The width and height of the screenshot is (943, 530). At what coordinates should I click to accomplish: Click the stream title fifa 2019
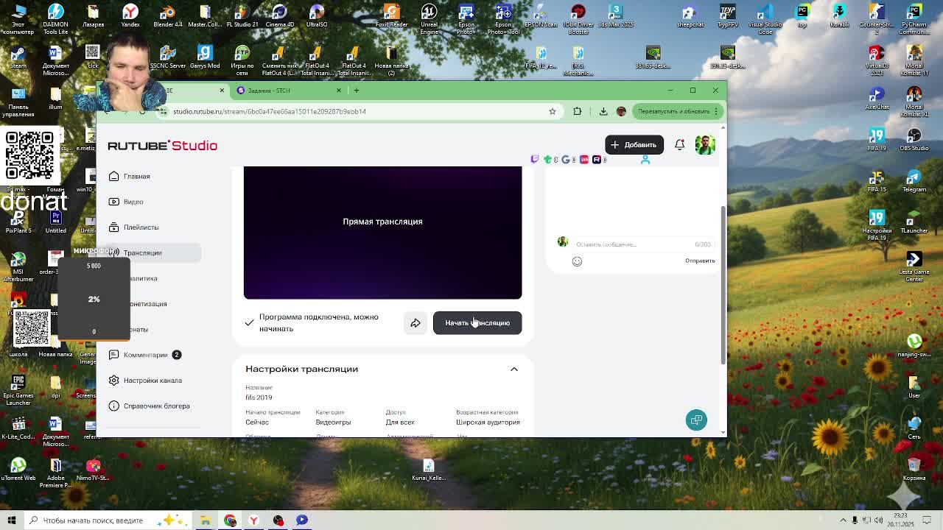[259, 397]
